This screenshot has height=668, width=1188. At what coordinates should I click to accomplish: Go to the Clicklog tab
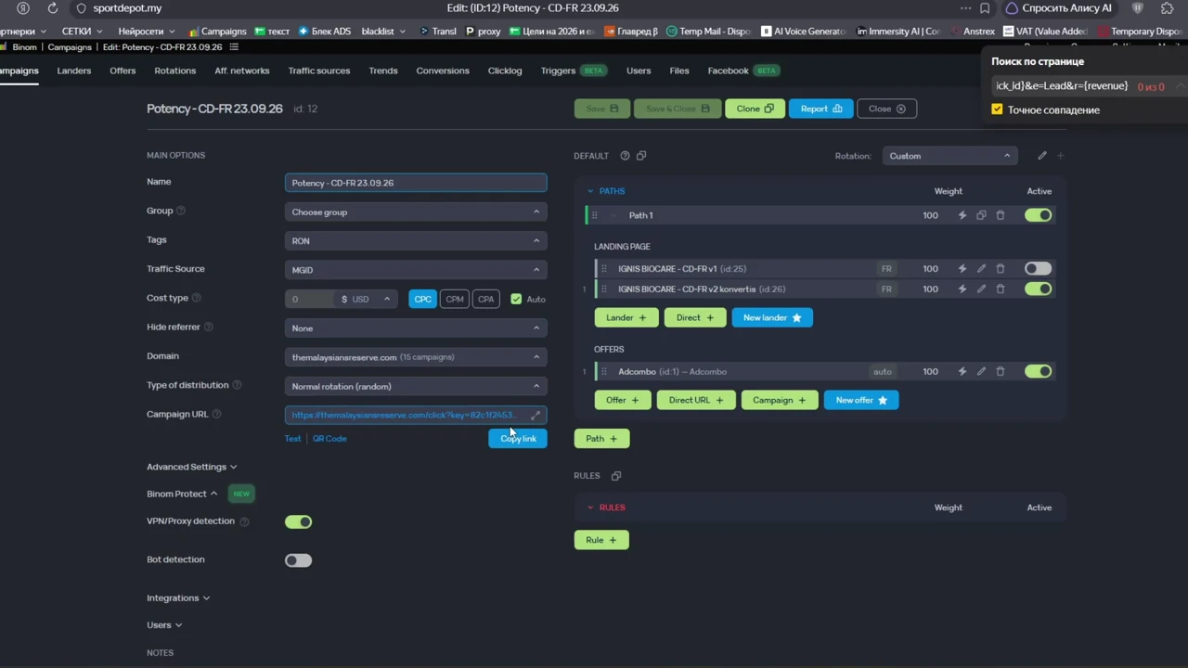505,71
